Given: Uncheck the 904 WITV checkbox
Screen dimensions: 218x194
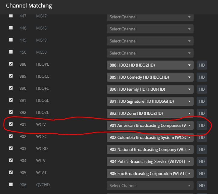Looking at the screenshot, I should [x=11, y=160].
